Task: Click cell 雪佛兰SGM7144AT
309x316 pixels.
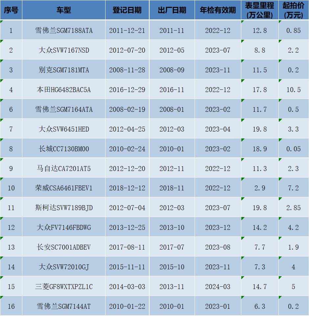Action: click(64, 306)
